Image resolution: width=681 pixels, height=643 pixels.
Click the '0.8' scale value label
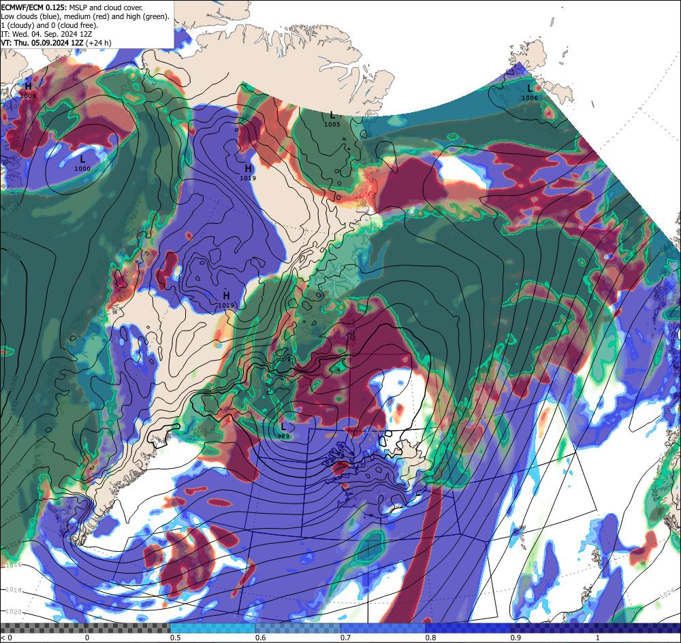pos(431,638)
